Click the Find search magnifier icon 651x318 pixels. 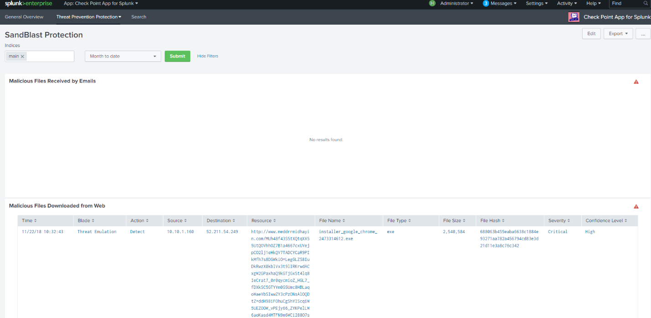pyautogui.click(x=646, y=3)
